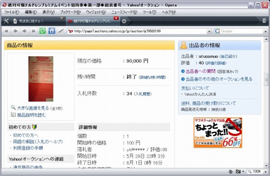Click 出品者のその他のオークションを見る link

(x=219, y=79)
